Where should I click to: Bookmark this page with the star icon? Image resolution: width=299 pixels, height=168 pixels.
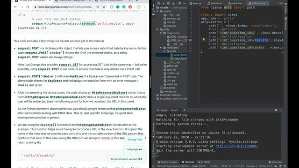104,7
